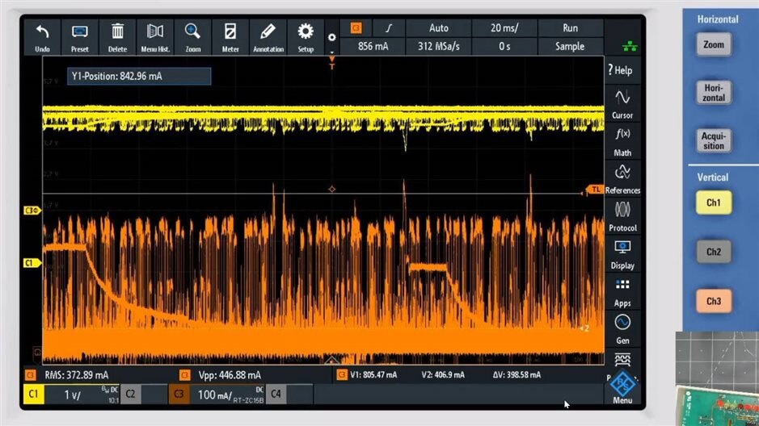Open the Menu Hist. toolbar item

(x=155, y=33)
